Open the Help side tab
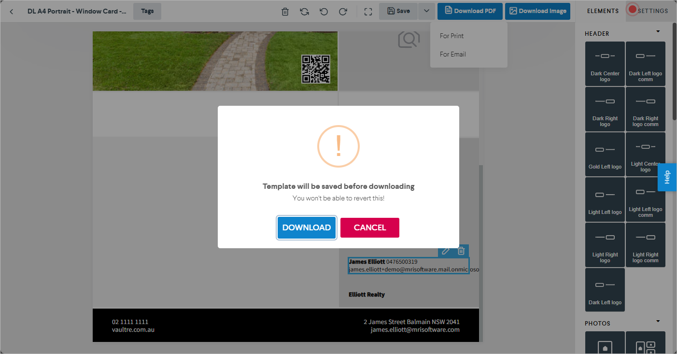Image resolution: width=677 pixels, height=354 pixels. tap(667, 177)
